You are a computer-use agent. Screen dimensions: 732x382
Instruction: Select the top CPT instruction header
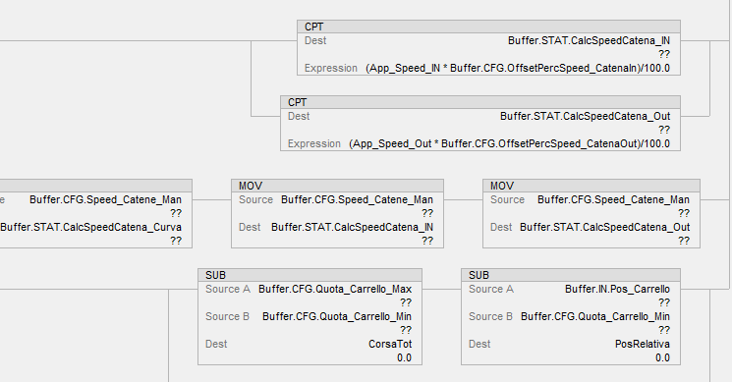click(488, 27)
